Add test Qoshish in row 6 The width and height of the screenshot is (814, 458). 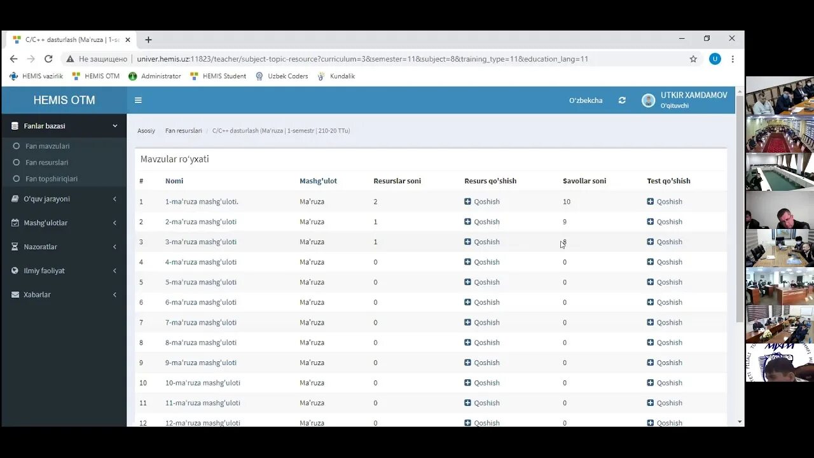[x=665, y=302]
